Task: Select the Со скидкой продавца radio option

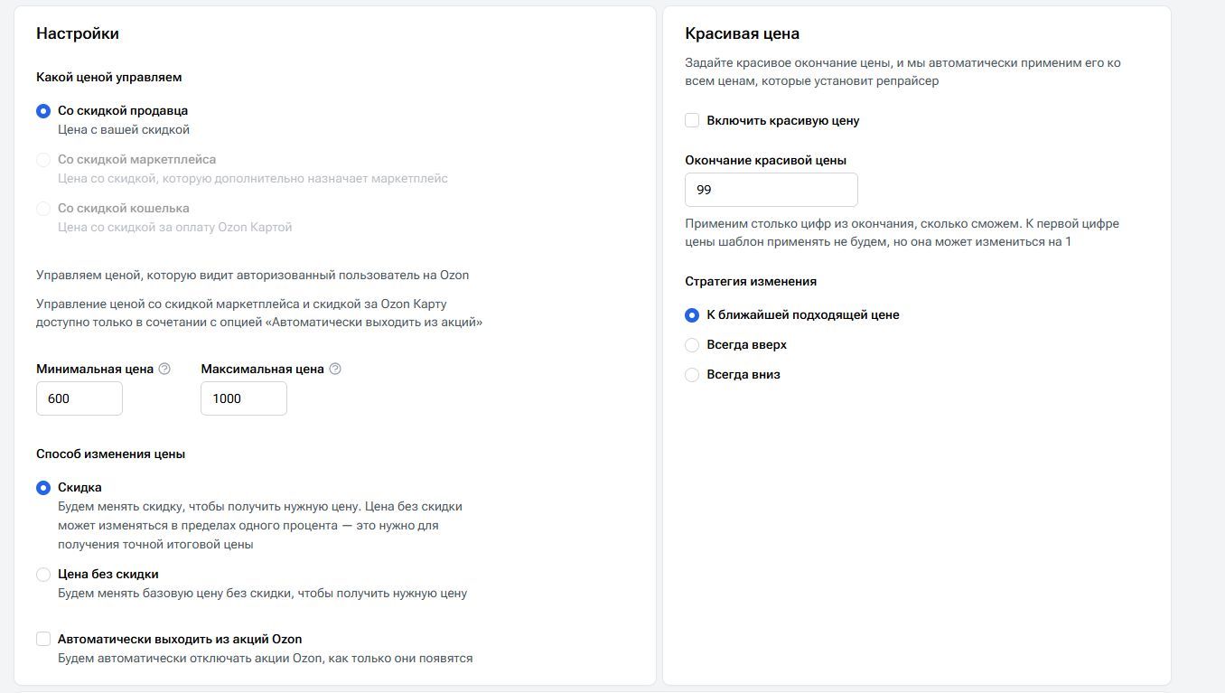Action: [x=43, y=111]
